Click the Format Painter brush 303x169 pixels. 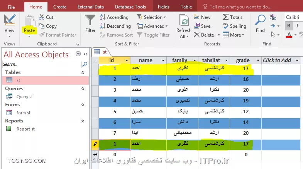coord(42,35)
